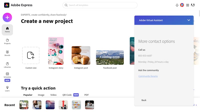Click the purple plus create button
Viewport: 200px width, 112px height.
point(7,17)
